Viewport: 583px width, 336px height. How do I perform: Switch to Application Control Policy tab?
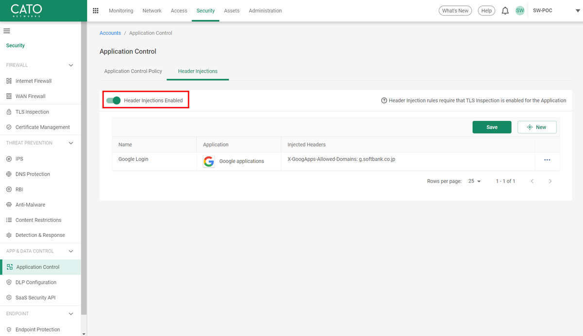[133, 71]
